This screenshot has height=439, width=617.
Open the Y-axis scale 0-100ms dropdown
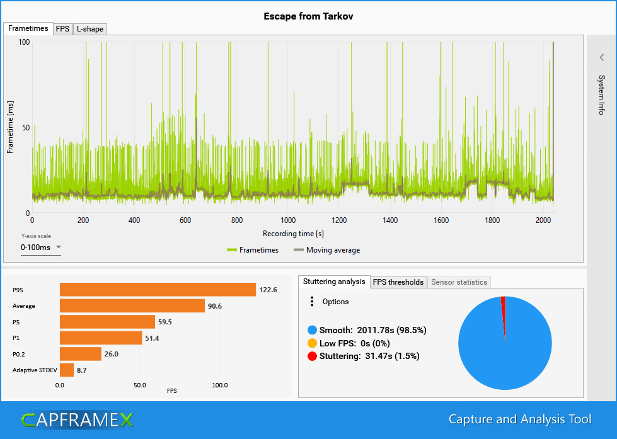(41, 248)
